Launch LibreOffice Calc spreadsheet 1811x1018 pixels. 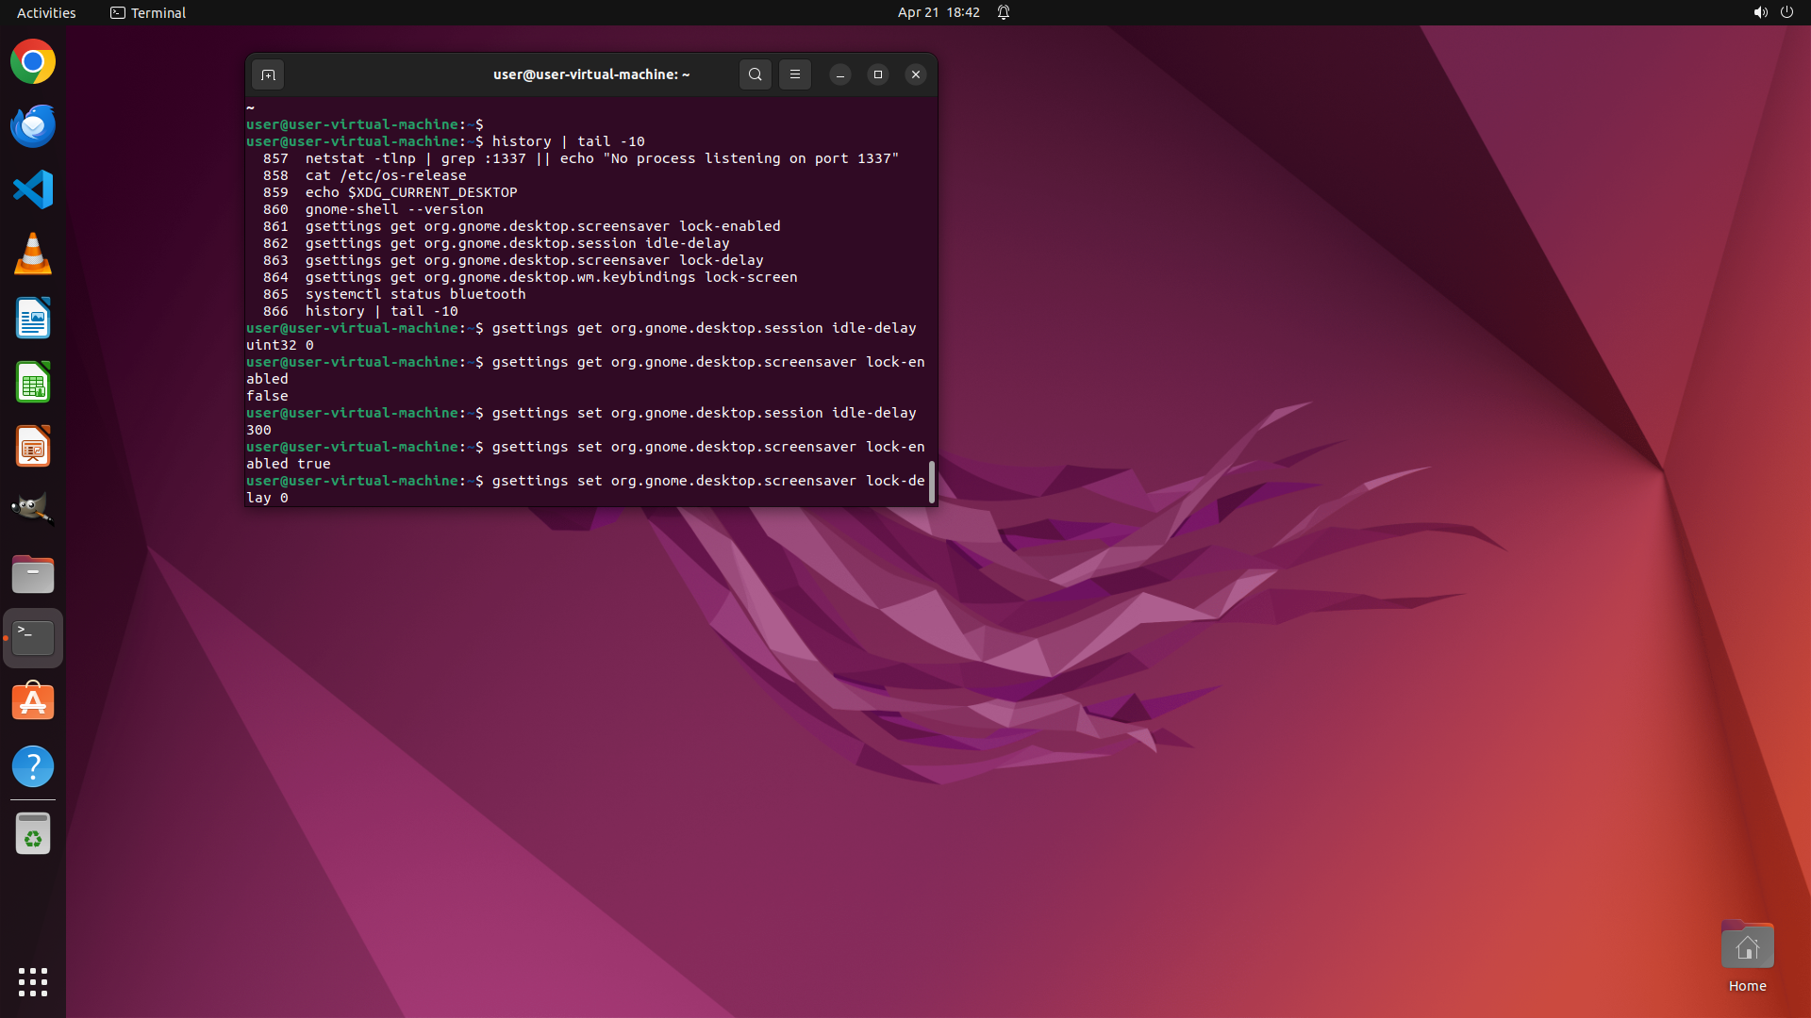33,383
